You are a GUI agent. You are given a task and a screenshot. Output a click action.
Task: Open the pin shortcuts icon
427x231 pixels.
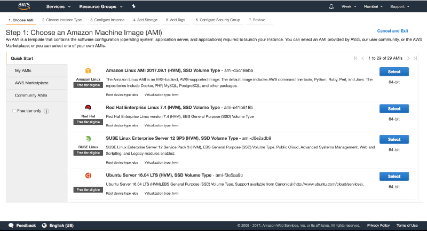pyautogui.click(x=134, y=6)
